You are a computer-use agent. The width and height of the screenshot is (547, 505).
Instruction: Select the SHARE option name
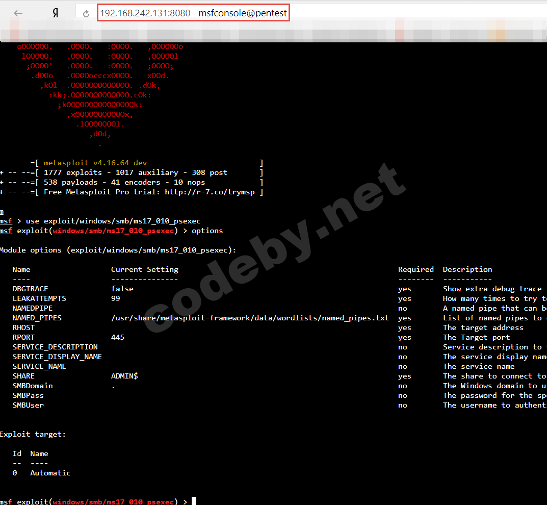coord(23,376)
